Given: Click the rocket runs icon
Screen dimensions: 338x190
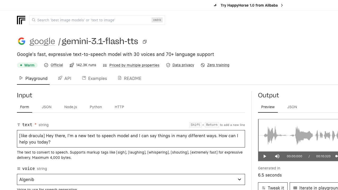Looking at the screenshot, I should 72,65.
